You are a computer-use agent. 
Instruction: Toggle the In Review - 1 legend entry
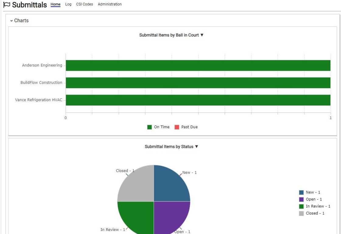click(x=315, y=206)
